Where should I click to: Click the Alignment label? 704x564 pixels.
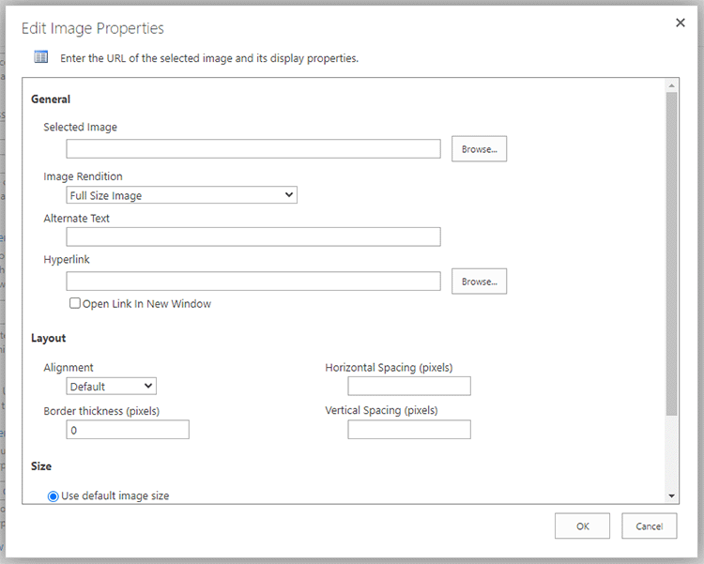click(x=69, y=368)
